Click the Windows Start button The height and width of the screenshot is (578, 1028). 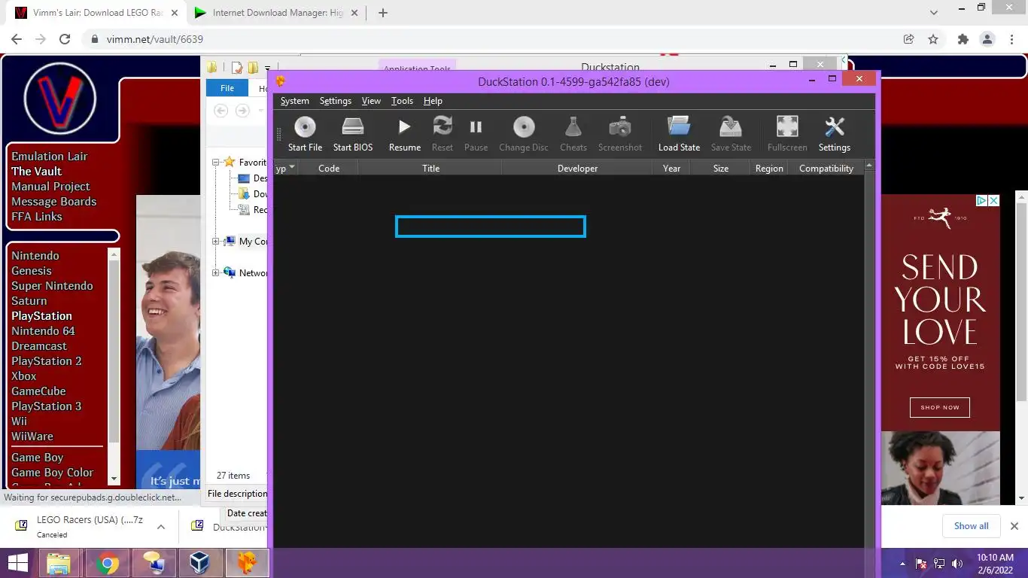[18, 563]
